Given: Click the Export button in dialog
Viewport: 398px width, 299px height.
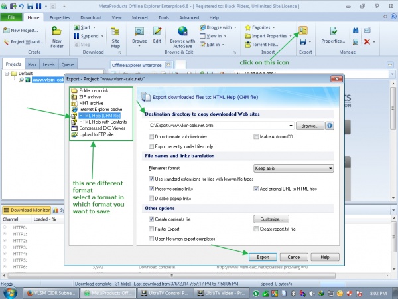Looking at the screenshot, I should point(263,257).
